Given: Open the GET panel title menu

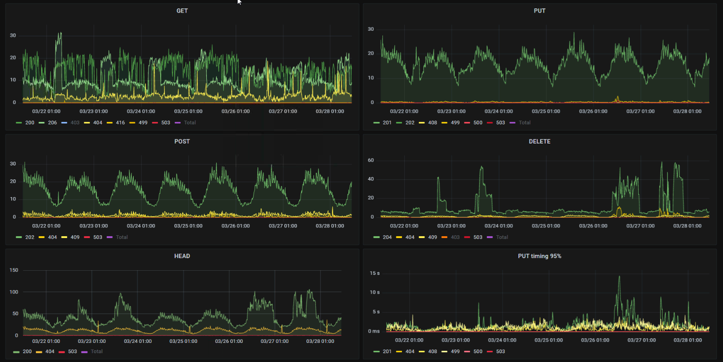Looking at the screenshot, I should coord(182,10).
